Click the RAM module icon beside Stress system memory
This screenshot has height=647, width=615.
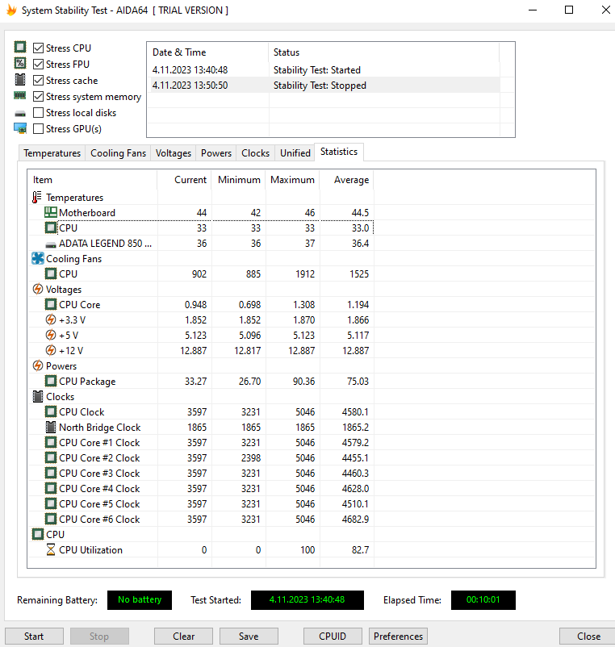tap(20, 95)
